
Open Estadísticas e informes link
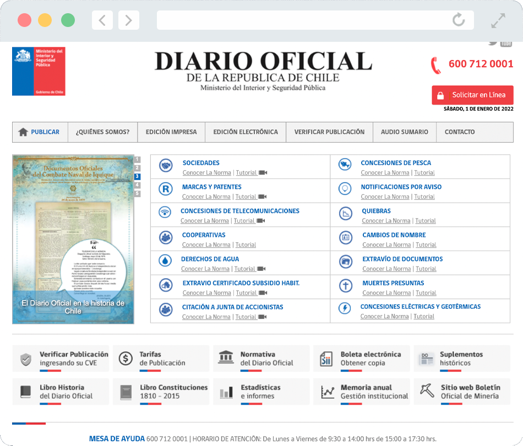point(261,391)
